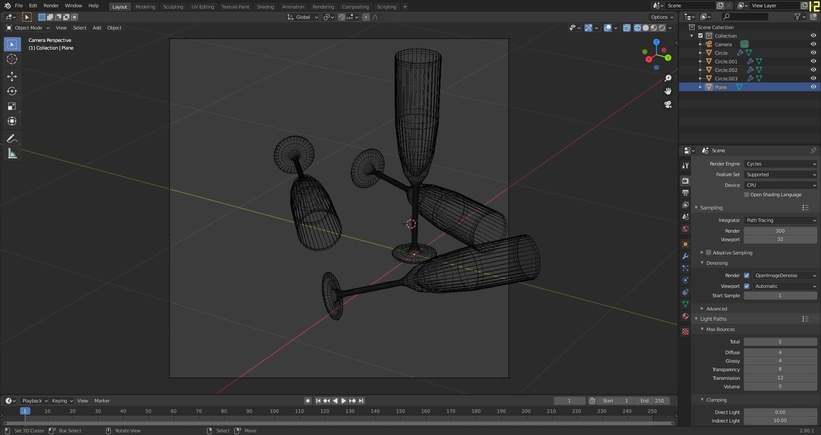Open the Add menu in viewport header
The image size is (821, 435).
(97, 28)
